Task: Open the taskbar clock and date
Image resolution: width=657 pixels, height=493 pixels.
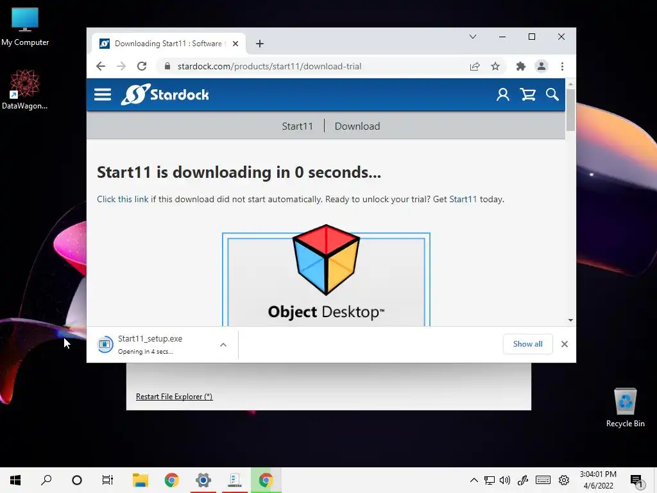Action: coord(598,480)
